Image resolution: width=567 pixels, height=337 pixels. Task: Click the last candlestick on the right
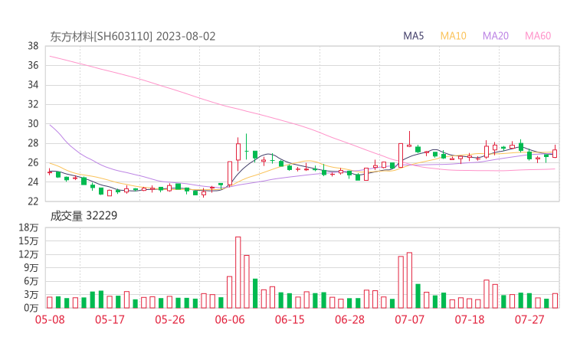pos(555,152)
